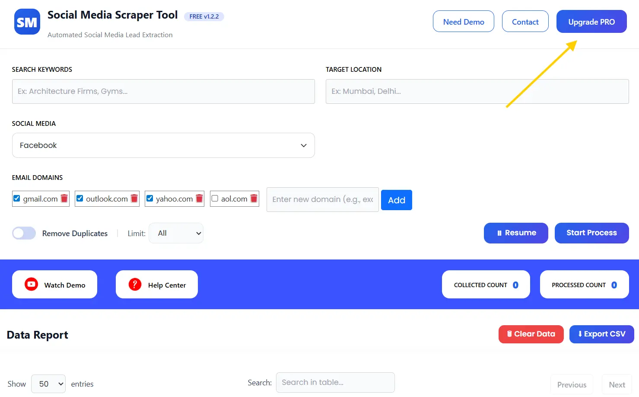The height and width of the screenshot is (397, 639).
Task: Open the Help Center button
Action: (157, 285)
